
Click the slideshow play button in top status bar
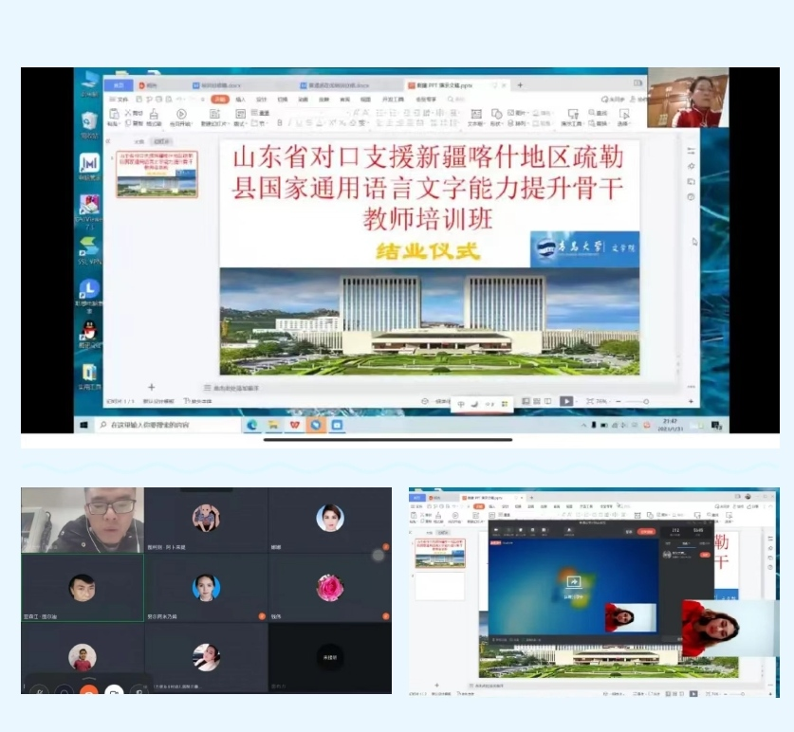566,401
